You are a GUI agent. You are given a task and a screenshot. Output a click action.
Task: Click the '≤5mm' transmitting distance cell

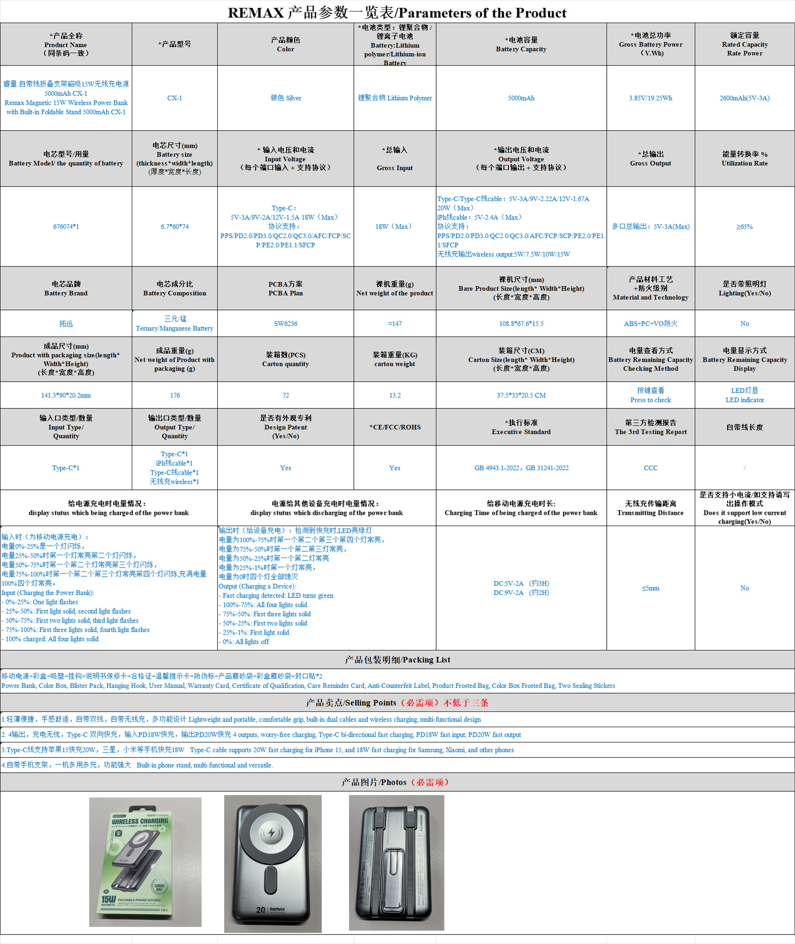pos(650,588)
